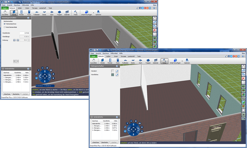Select Fußböden tool in back window
Viewport: 247px width, 148px height.
37,13
